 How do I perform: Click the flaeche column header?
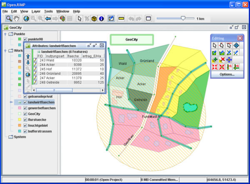tap(74, 56)
